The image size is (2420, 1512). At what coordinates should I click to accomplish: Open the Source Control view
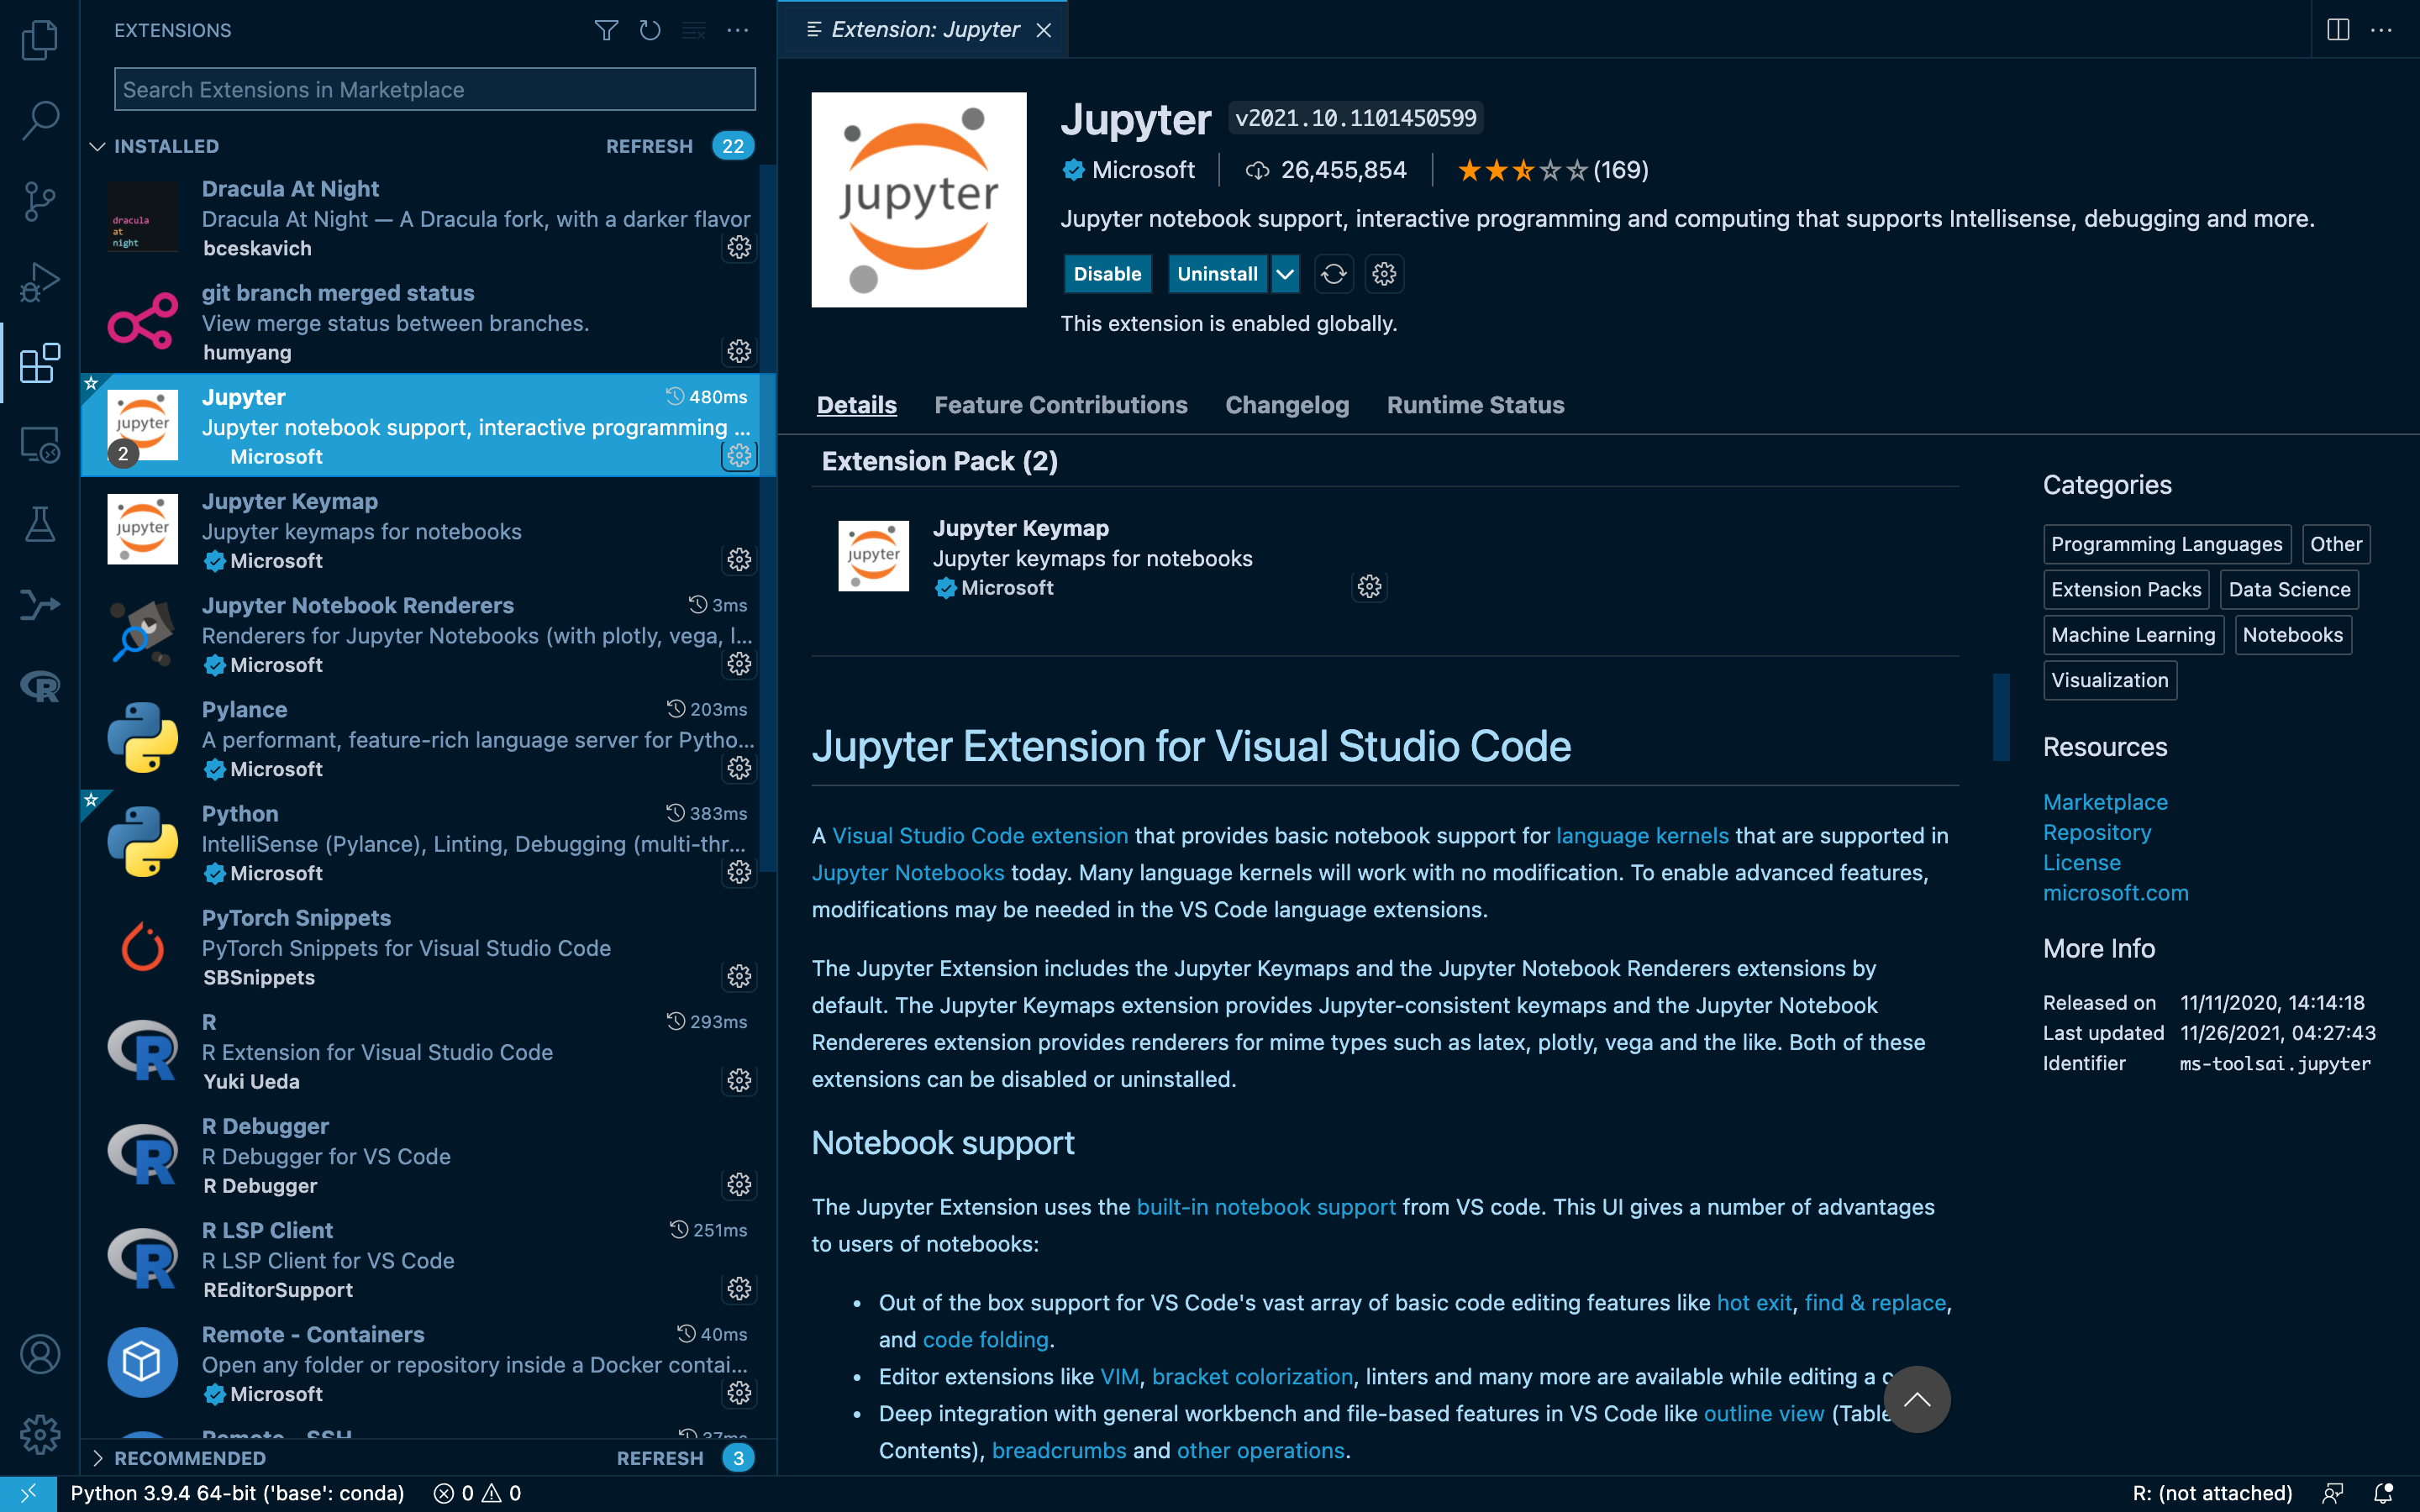click(x=40, y=201)
